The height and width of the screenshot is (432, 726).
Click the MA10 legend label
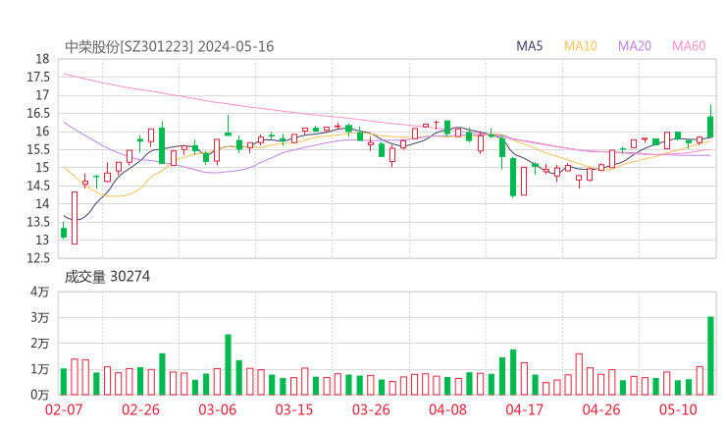click(580, 46)
